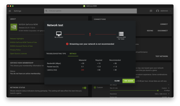This screenshot has height=106, width=180.
Task: Open the Max bit rate Custom dropdown
Action: tap(166, 88)
